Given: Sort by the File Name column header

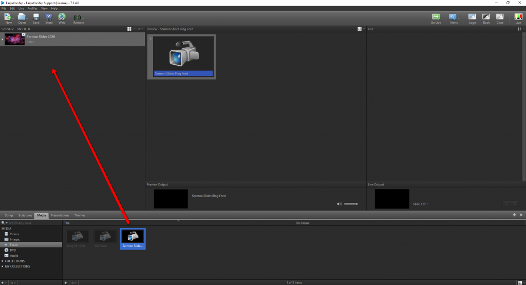Looking at the screenshot, I should (410, 223).
